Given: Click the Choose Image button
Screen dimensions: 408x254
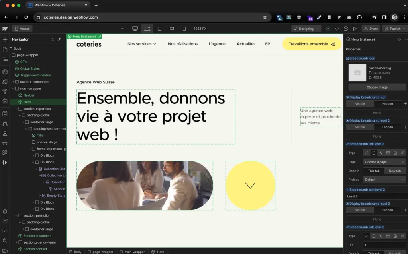Looking at the screenshot, I should (x=376, y=87).
